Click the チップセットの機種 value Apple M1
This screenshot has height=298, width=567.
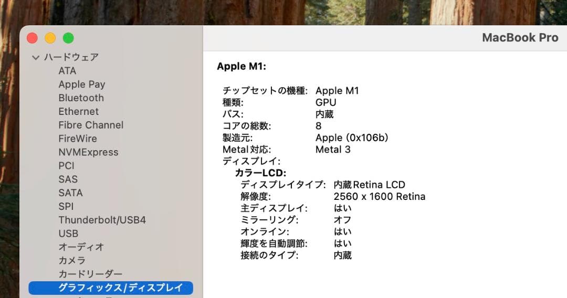click(337, 91)
